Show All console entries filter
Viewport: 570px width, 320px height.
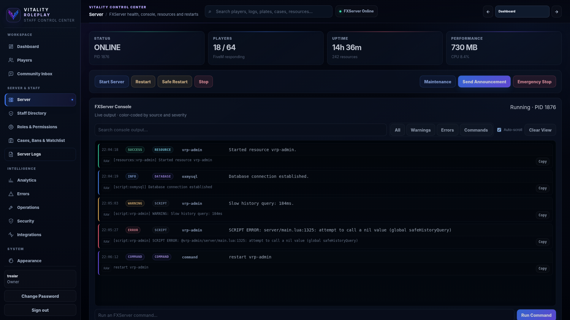pos(398,130)
